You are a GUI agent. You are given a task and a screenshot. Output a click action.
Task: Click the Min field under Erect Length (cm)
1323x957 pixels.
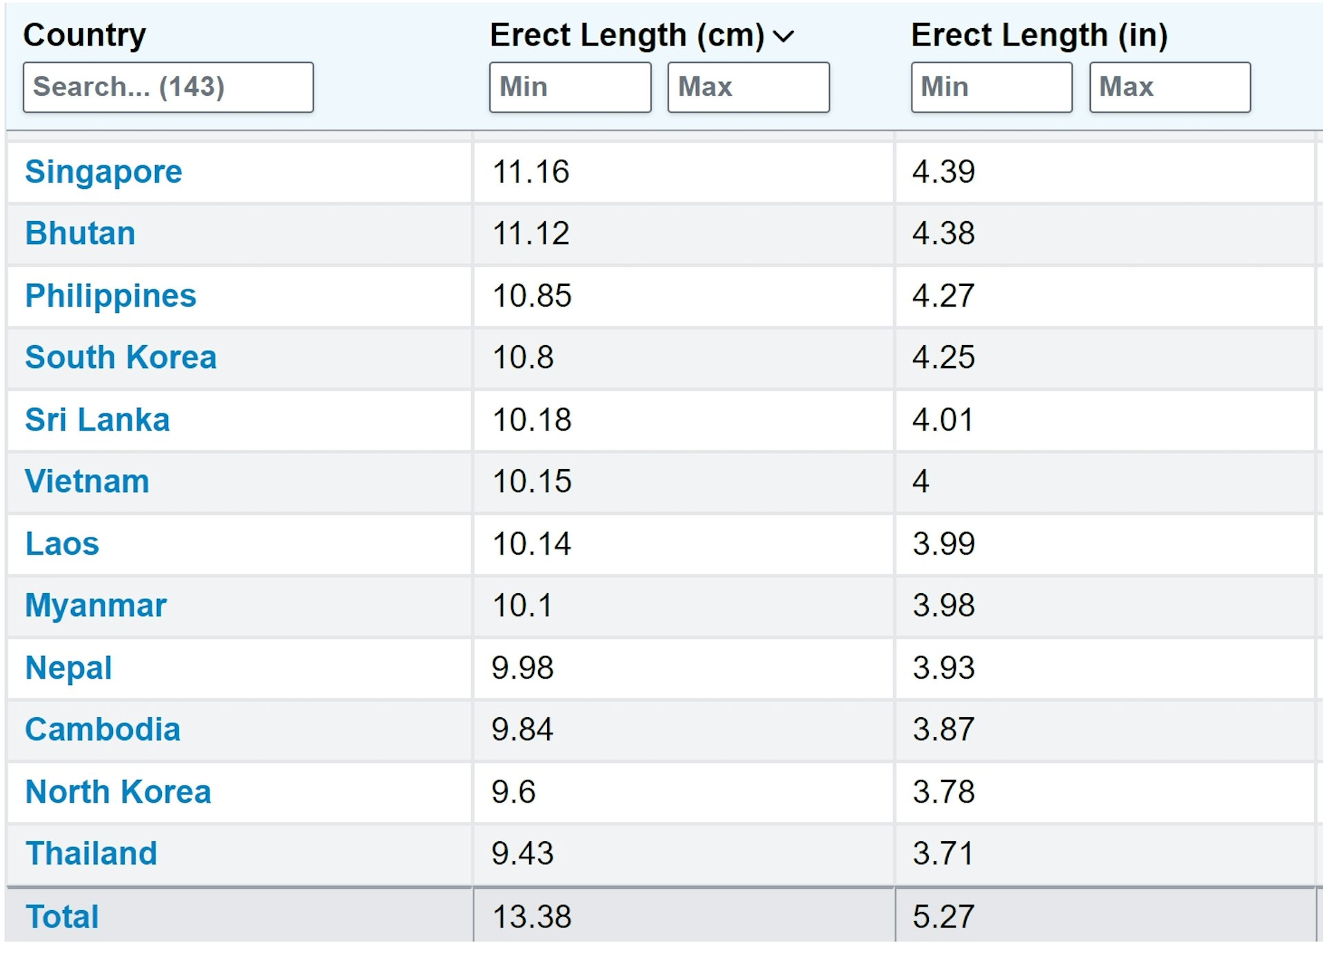click(x=570, y=88)
